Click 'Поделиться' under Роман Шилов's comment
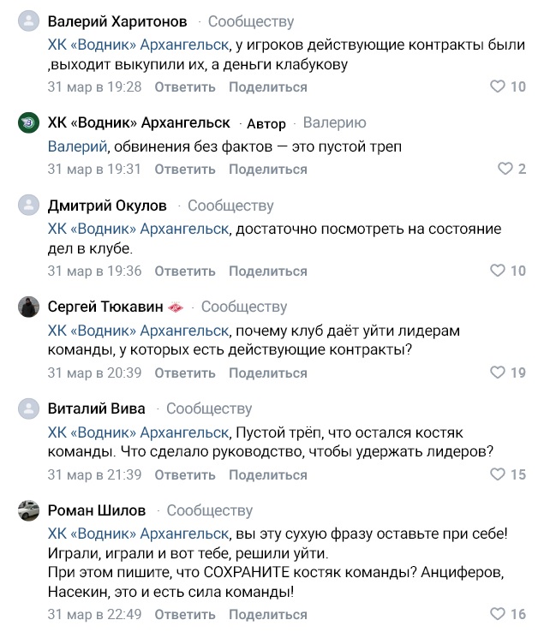This screenshot has height=632, width=544. click(x=267, y=615)
